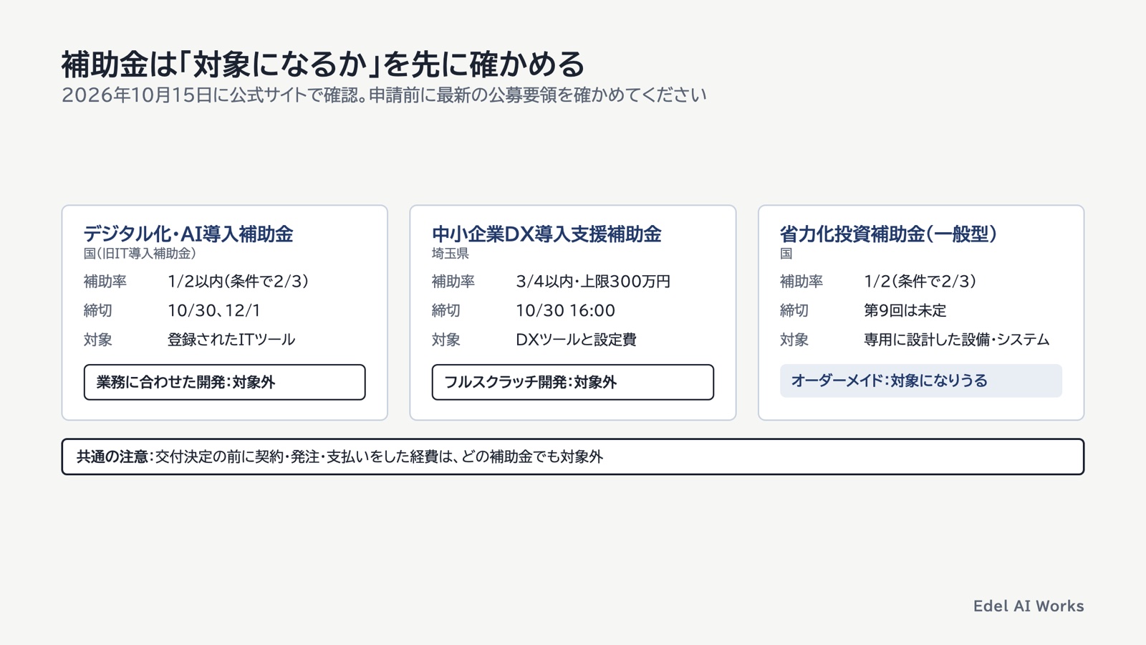Click the 共通の注意 notice box
The width and height of the screenshot is (1146, 645).
pos(573,457)
